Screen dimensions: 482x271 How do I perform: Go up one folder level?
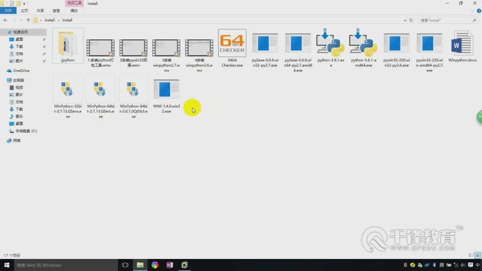28,20
